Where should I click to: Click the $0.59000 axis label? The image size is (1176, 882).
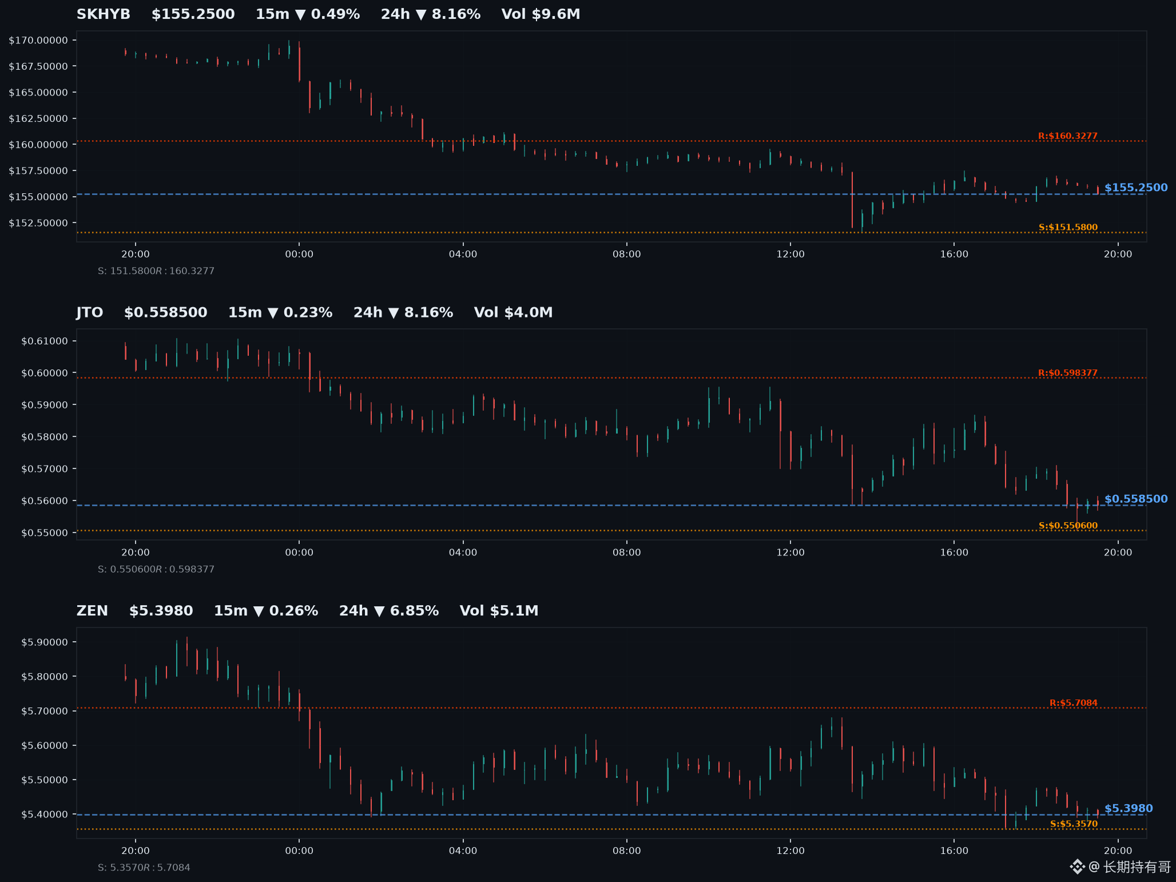(x=45, y=405)
